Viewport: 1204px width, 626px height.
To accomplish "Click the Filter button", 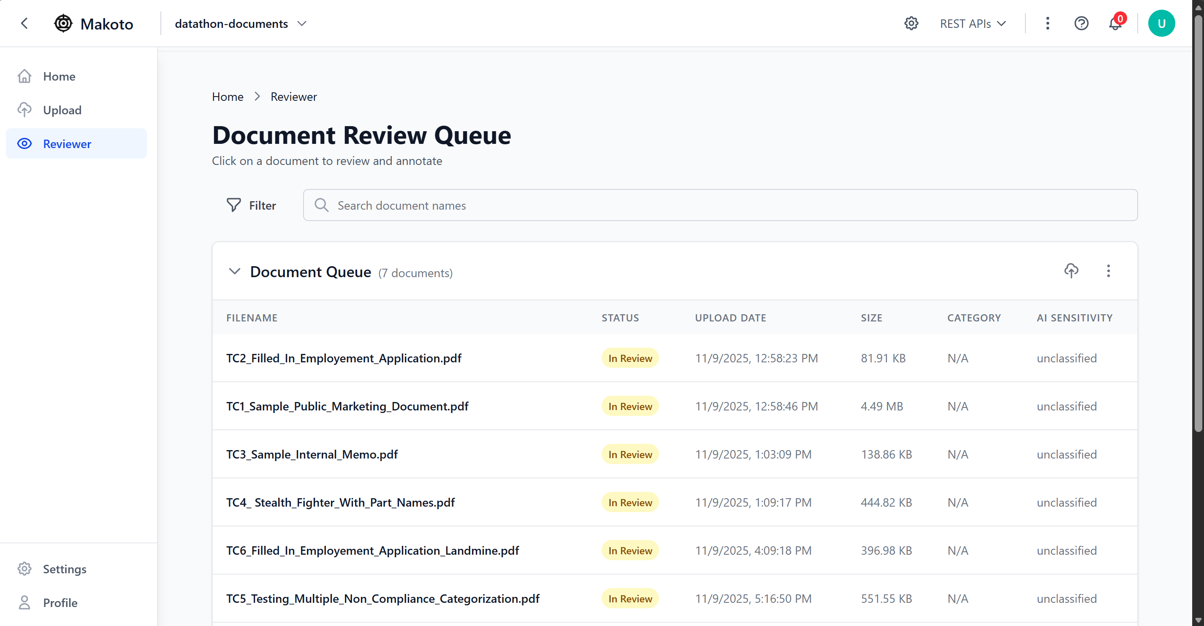I will point(252,205).
